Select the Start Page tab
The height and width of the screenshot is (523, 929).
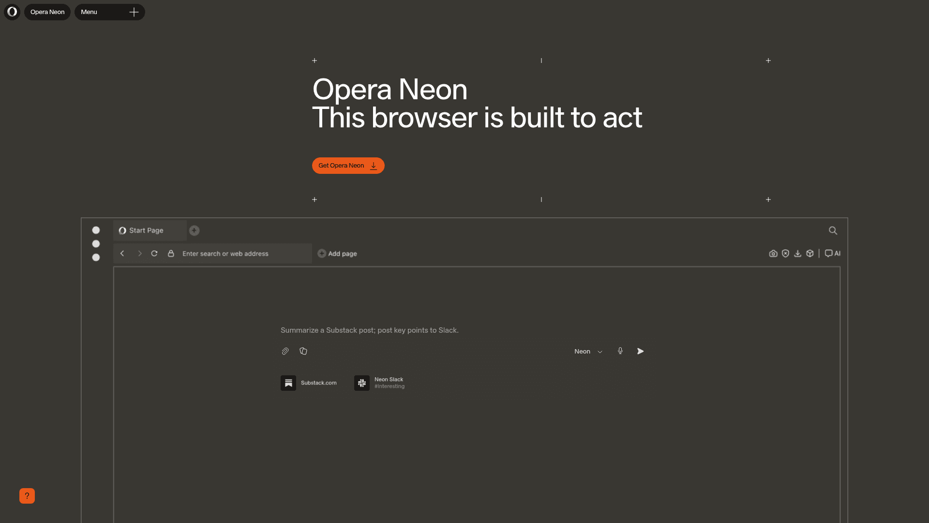[150, 231]
